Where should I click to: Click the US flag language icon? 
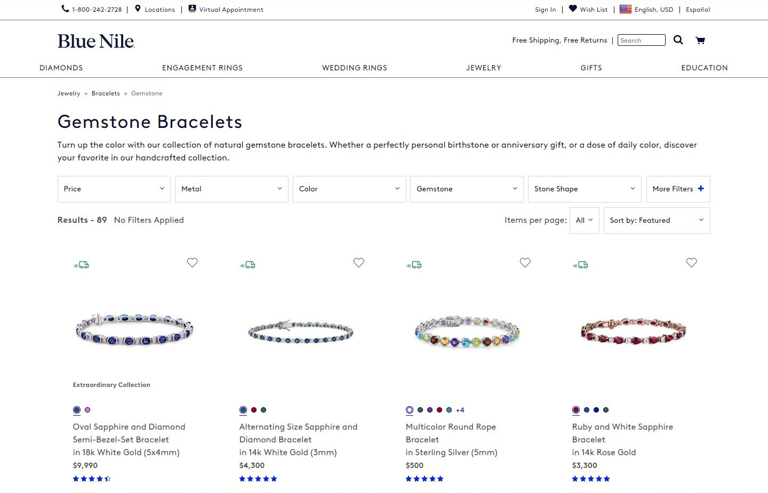[x=626, y=9]
